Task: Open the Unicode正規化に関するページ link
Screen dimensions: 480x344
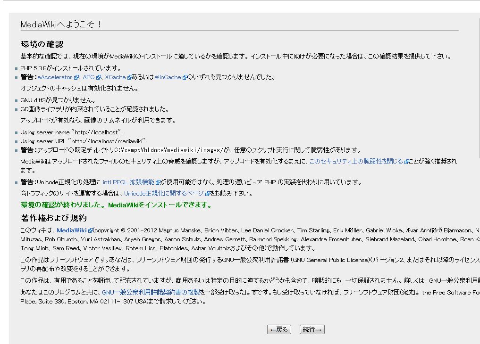Action: [x=164, y=193]
